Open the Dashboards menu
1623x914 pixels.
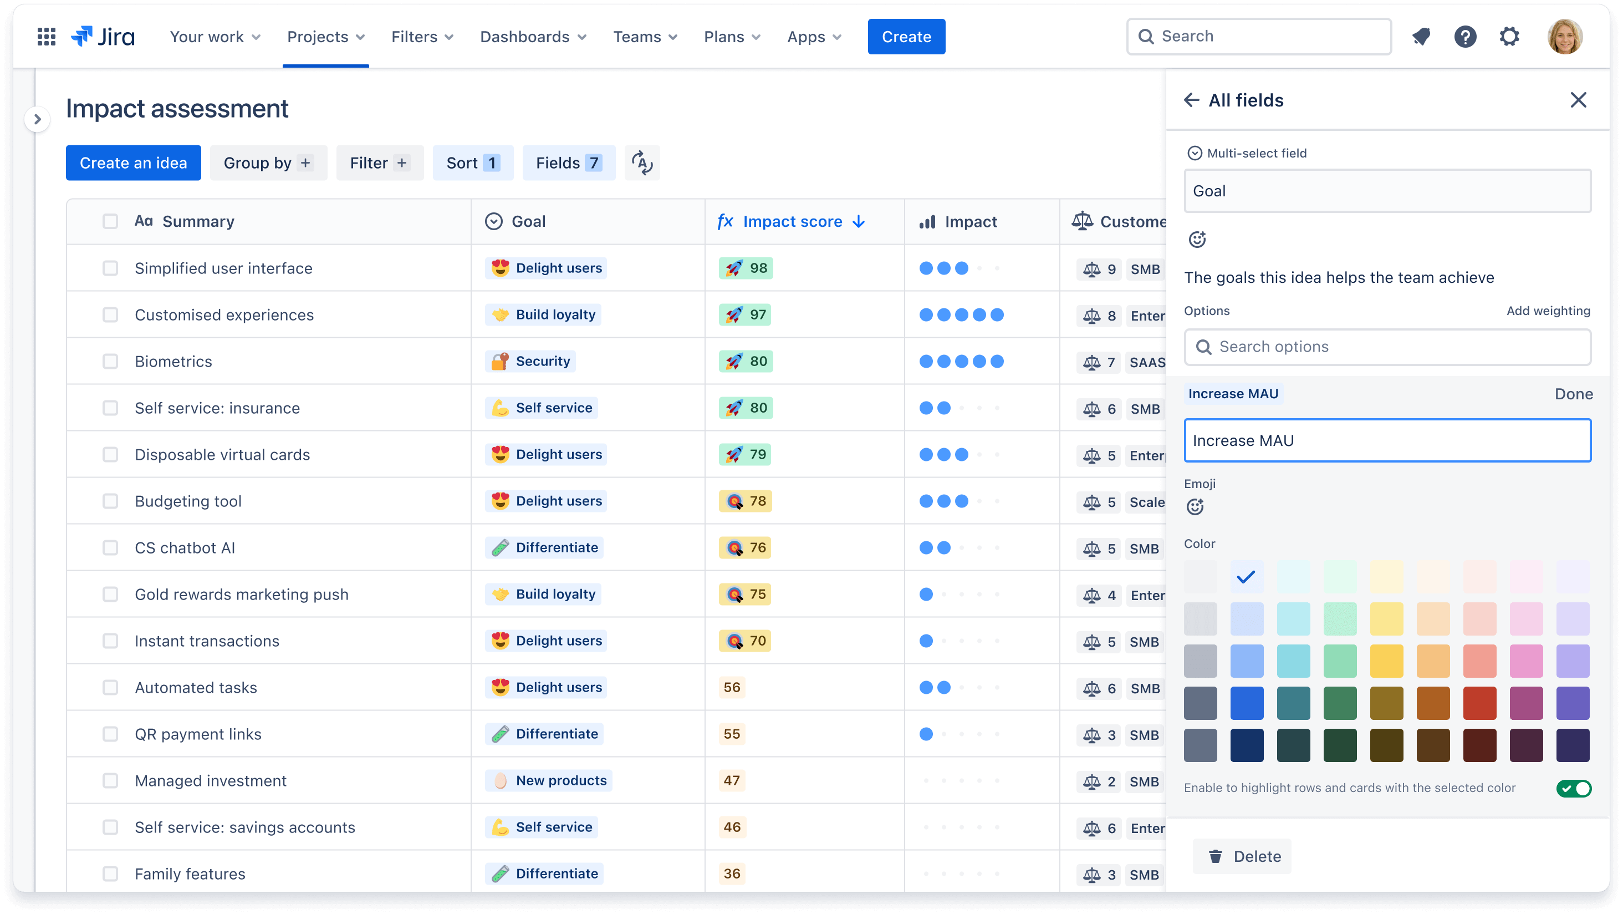532,37
